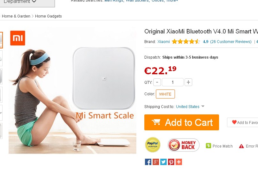Open the 26 Customer Reviews link
The height and width of the screenshot is (181, 258).
[x=231, y=41]
